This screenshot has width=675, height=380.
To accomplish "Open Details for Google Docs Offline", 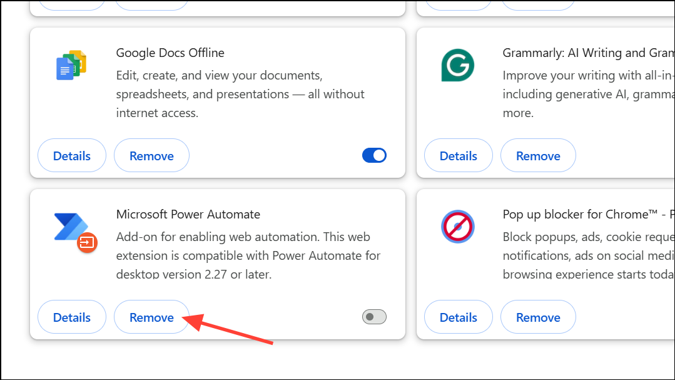I will coord(71,155).
